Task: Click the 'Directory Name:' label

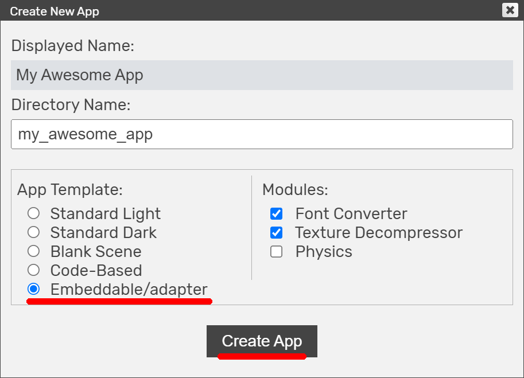Action: [71, 105]
